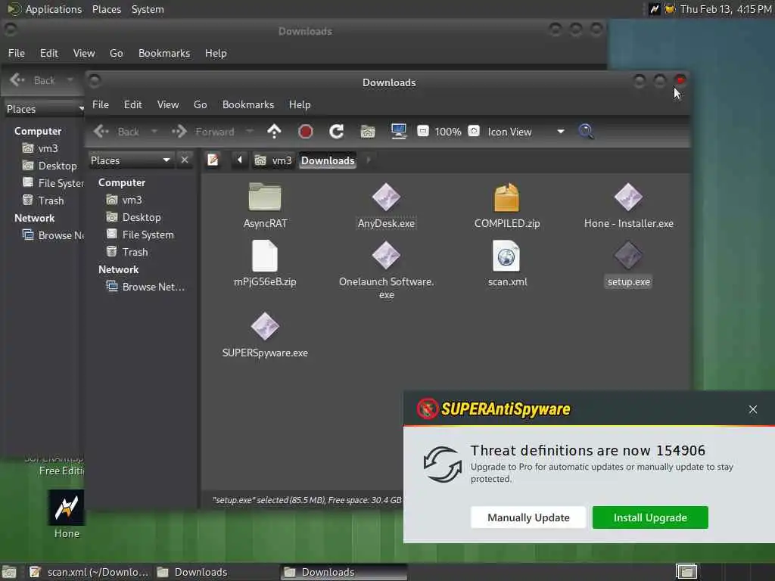Screen dimensions: 775x581
Task: Open the System panel menu
Action: coord(148,9)
